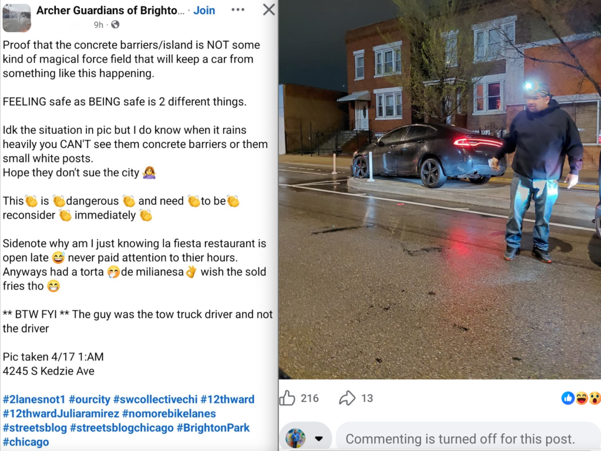Open the #BrightonPark hashtag

pos(213,428)
